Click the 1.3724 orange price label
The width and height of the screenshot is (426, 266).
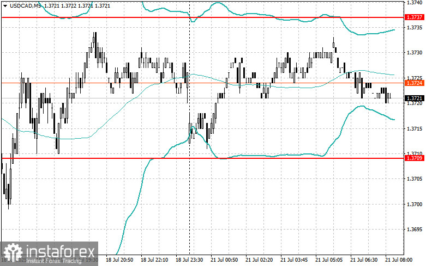click(414, 83)
